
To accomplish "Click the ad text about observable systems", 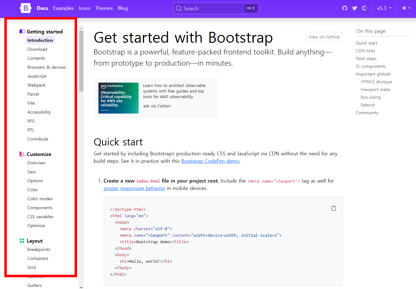I will pos(174,91).
